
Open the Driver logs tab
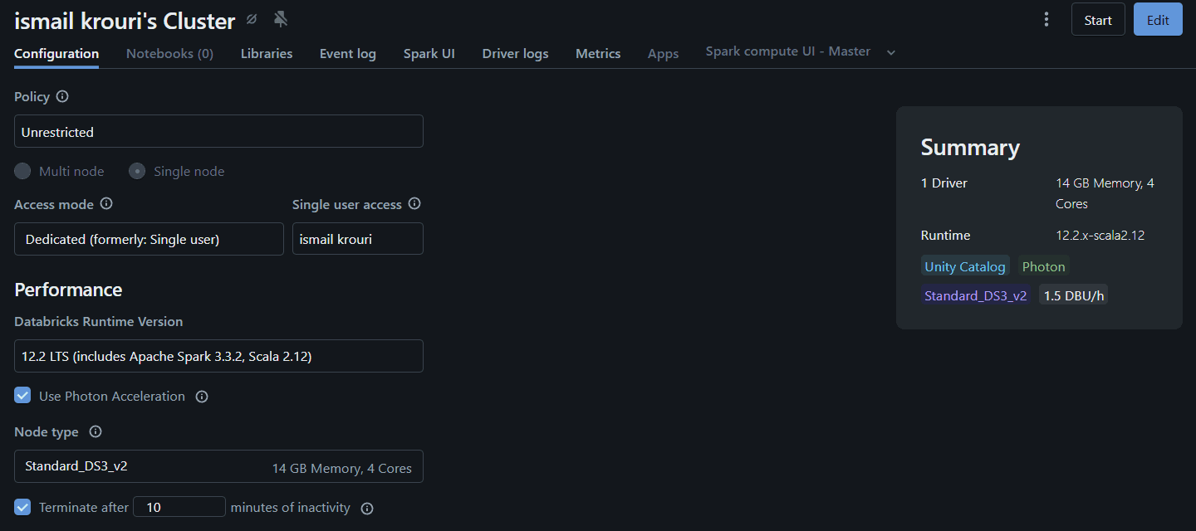(516, 54)
